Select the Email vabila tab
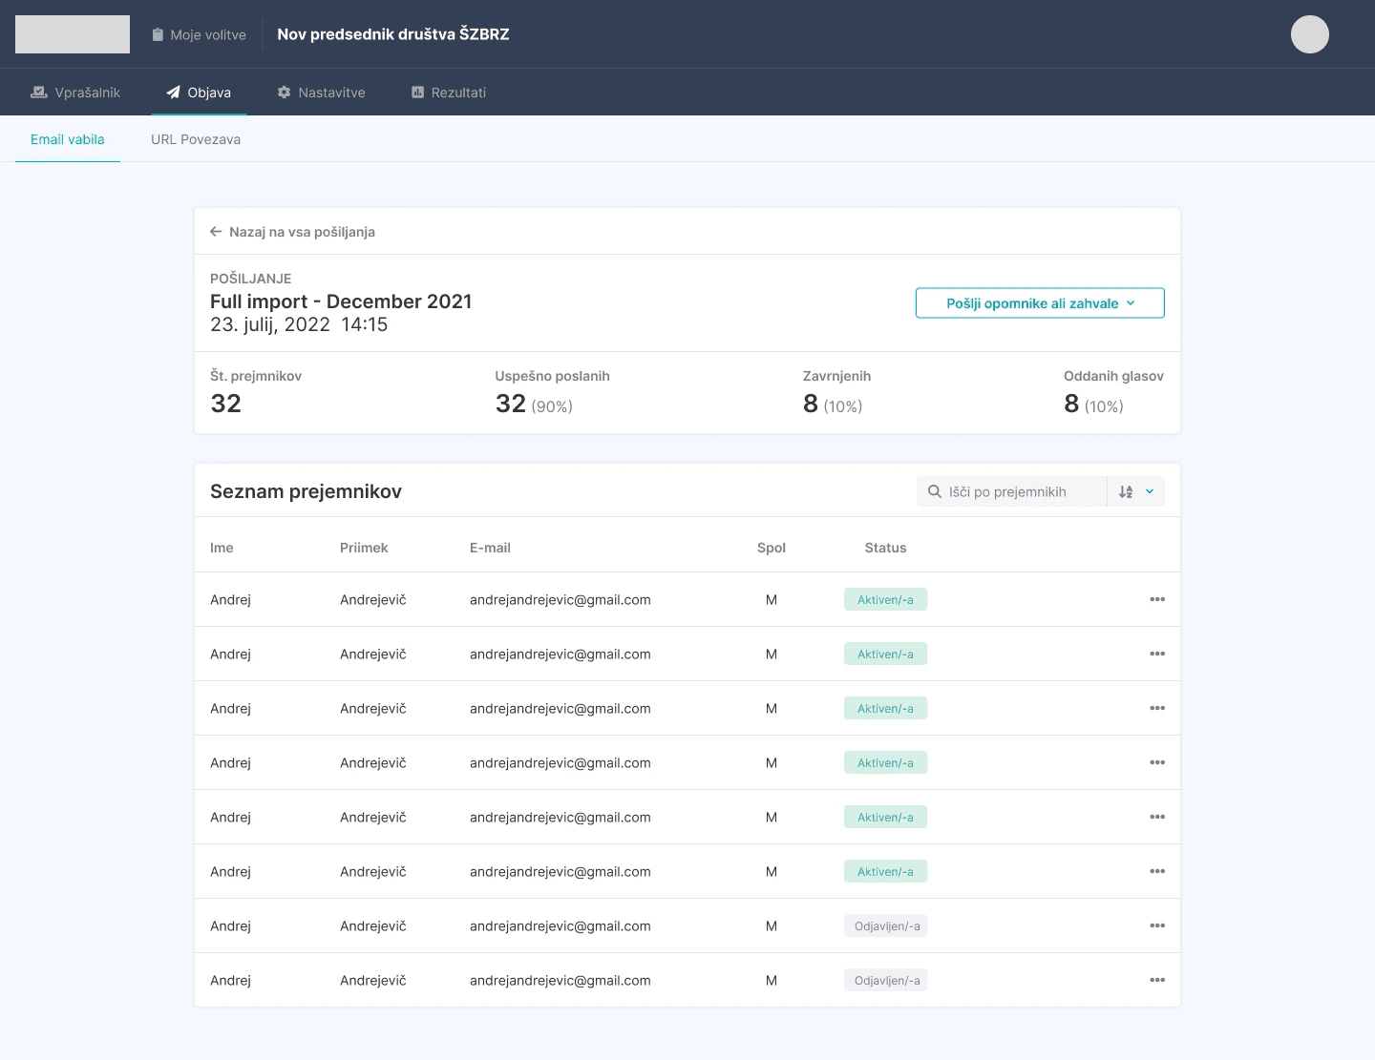The image size is (1375, 1060). (x=67, y=138)
